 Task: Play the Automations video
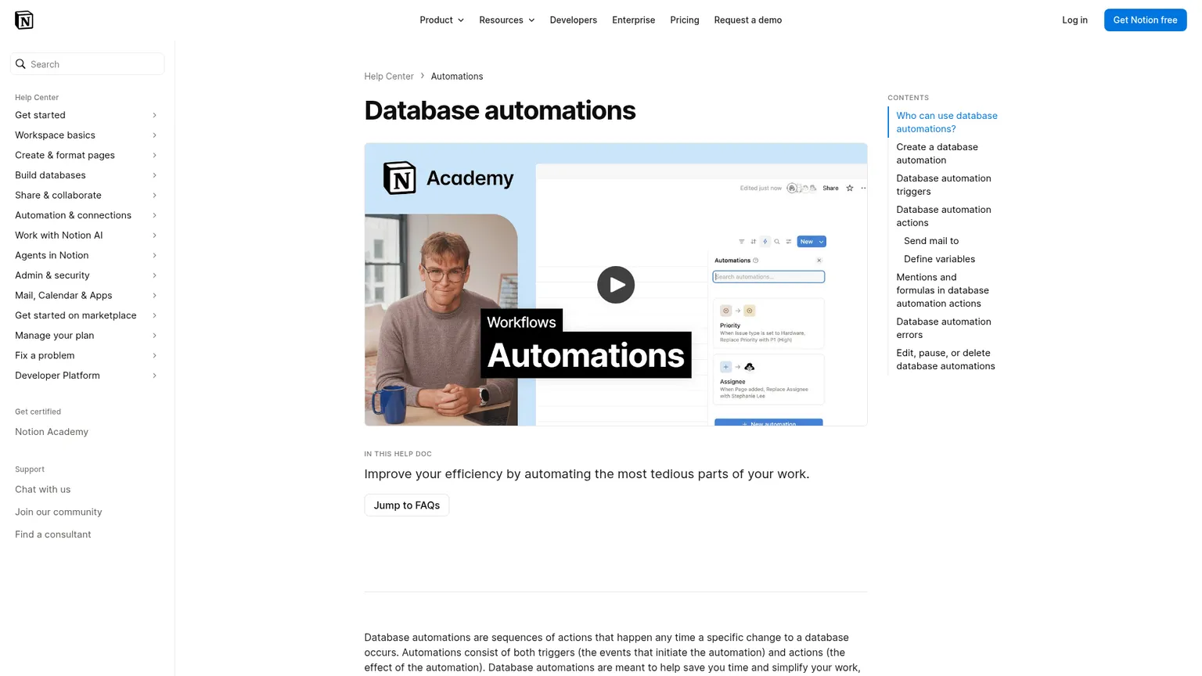[616, 285]
